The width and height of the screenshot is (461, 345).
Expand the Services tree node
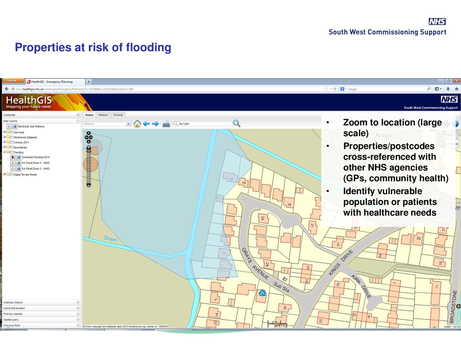[5, 132]
